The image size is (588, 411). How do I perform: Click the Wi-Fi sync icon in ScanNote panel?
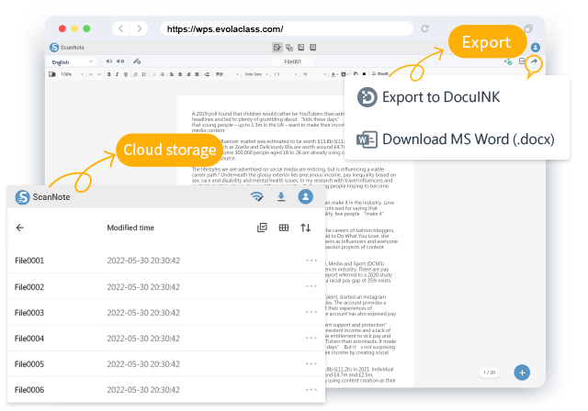(257, 196)
